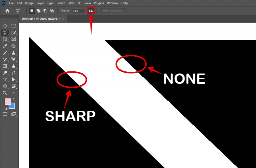Click the Home icon in options bar
The width and height of the screenshot is (256, 168).
[7, 11]
